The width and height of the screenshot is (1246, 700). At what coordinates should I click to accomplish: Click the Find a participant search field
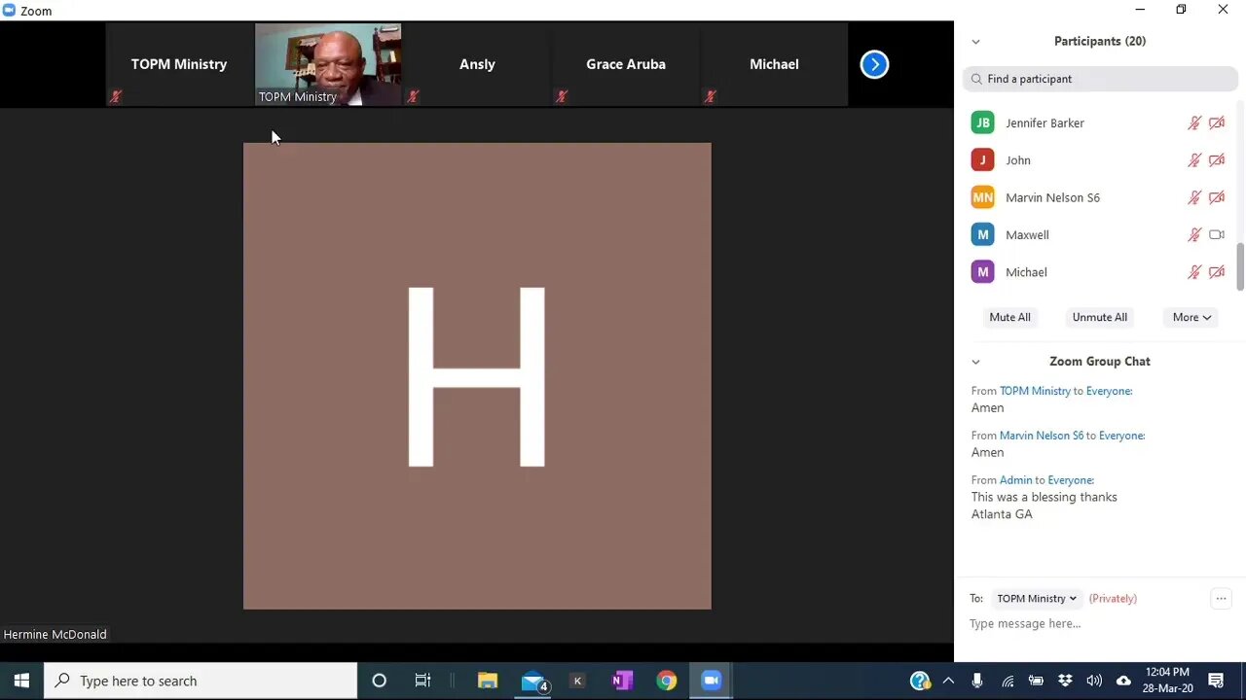pyautogui.click(x=1100, y=79)
